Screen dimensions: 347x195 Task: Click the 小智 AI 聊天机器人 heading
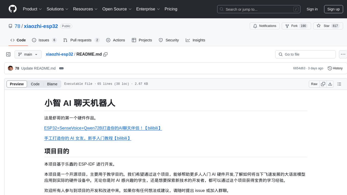pyautogui.click(x=80, y=103)
